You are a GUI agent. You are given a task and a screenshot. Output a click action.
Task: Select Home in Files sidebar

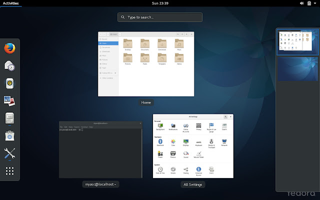108,43
